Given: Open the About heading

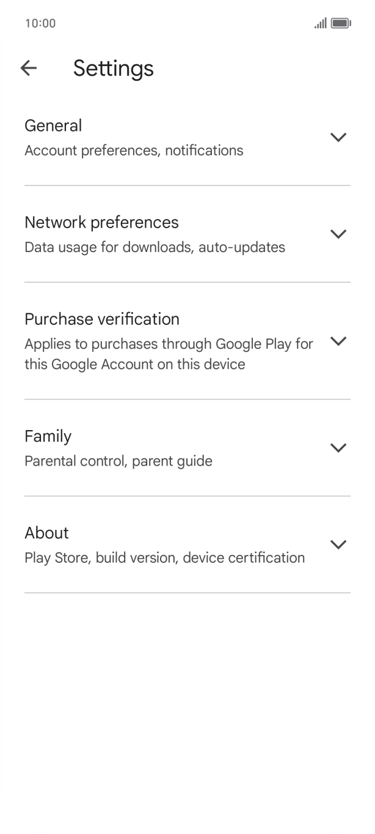Looking at the screenshot, I should click(x=46, y=533).
